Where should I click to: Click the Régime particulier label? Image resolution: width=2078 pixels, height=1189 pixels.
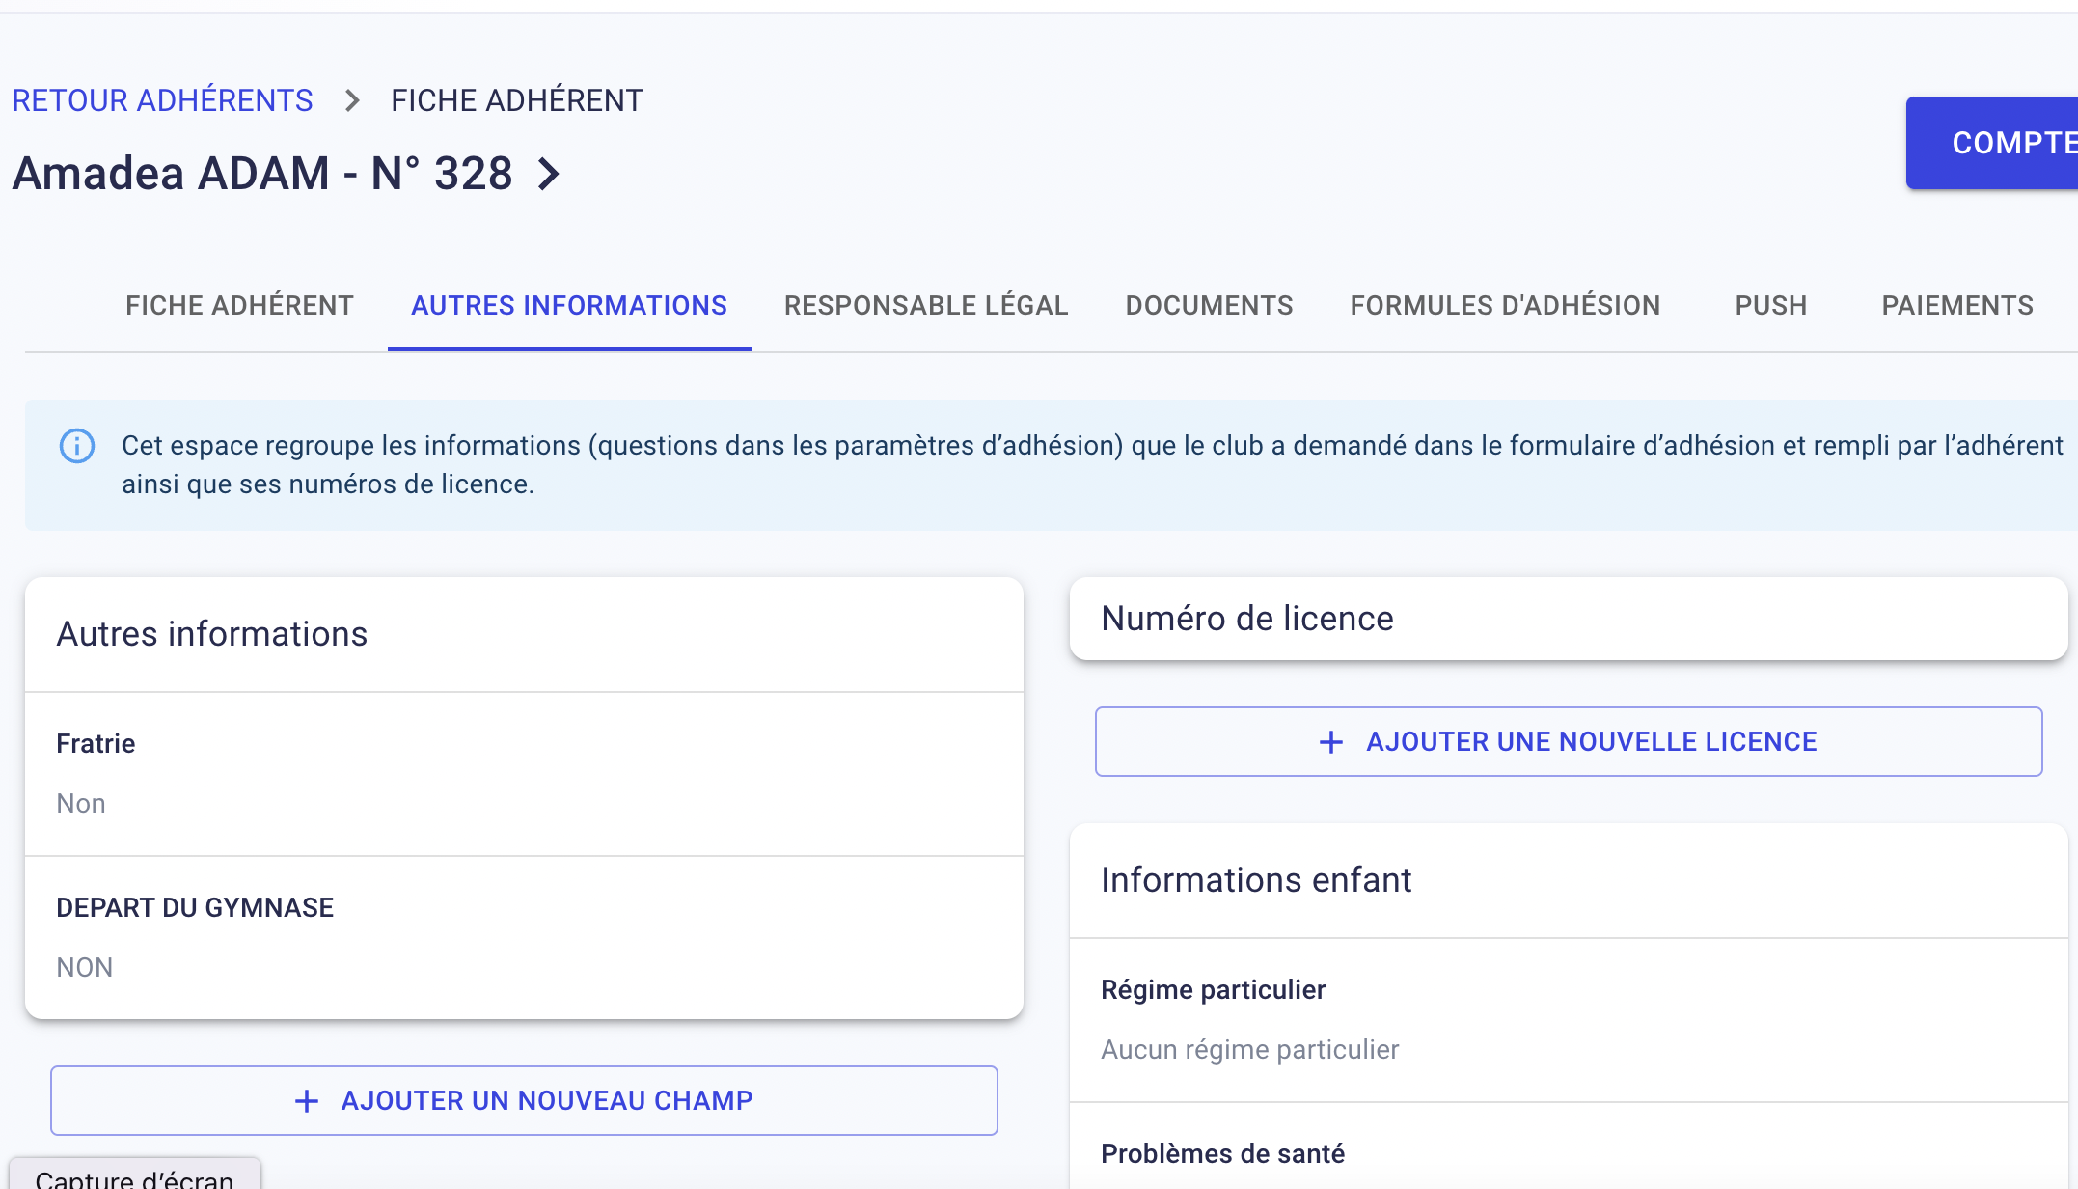tap(1214, 990)
